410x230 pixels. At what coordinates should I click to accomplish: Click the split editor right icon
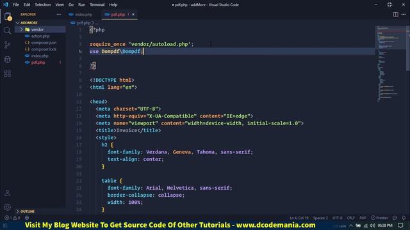click(x=395, y=14)
